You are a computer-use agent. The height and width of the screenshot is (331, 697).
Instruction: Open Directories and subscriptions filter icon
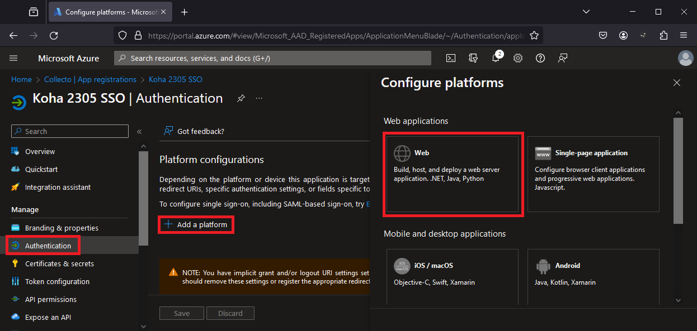click(x=473, y=58)
